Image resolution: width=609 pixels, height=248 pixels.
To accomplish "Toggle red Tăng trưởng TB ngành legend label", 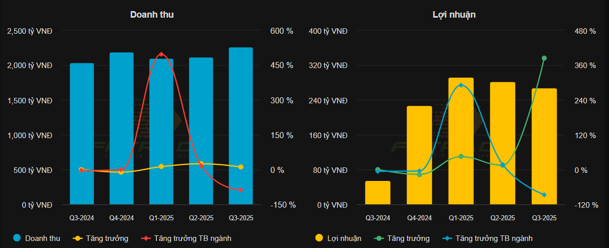I will (193, 238).
